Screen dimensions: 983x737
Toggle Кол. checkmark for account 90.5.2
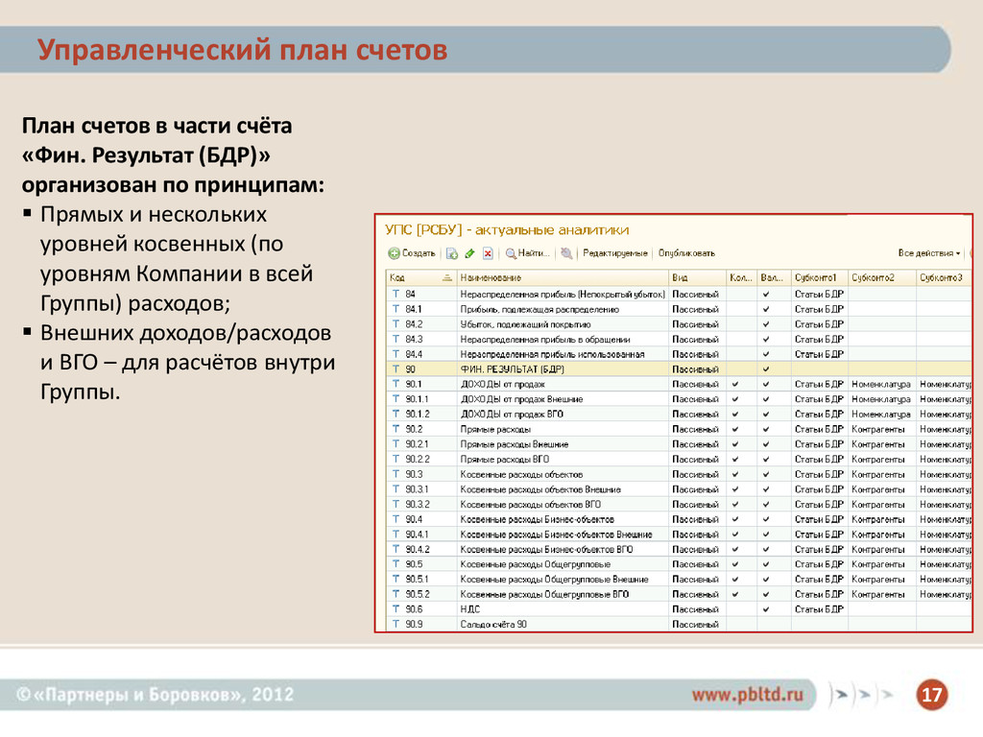click(735, 594)
